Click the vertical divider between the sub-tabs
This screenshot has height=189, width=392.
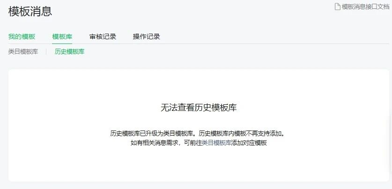(46, 52)
